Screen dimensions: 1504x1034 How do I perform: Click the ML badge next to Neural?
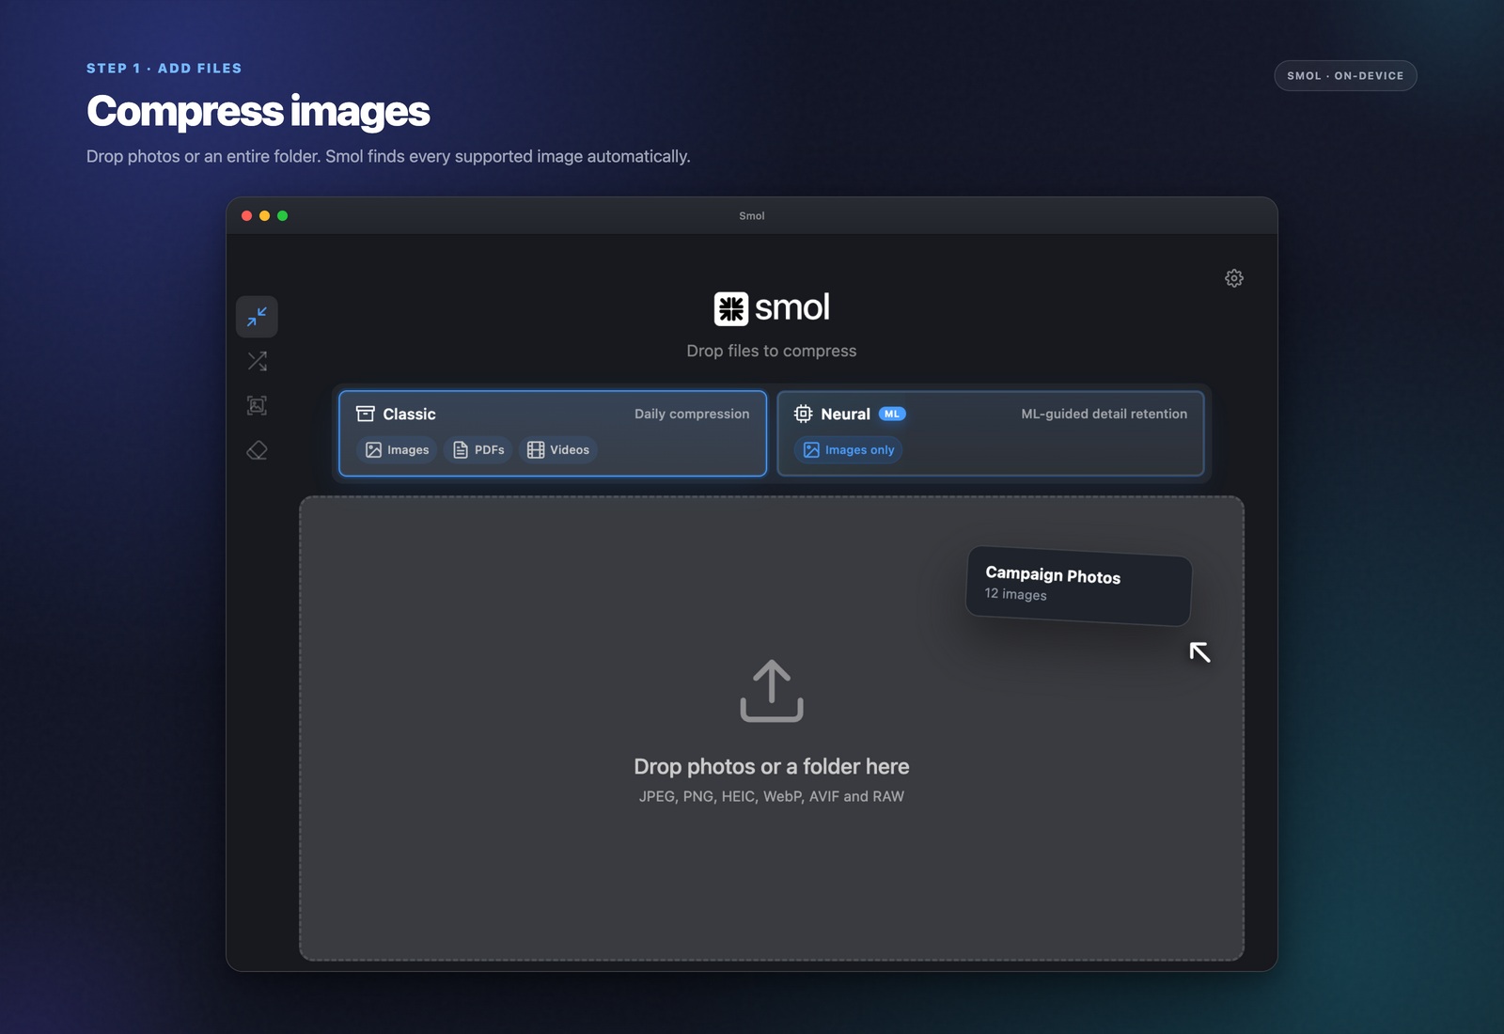(892, 414)
